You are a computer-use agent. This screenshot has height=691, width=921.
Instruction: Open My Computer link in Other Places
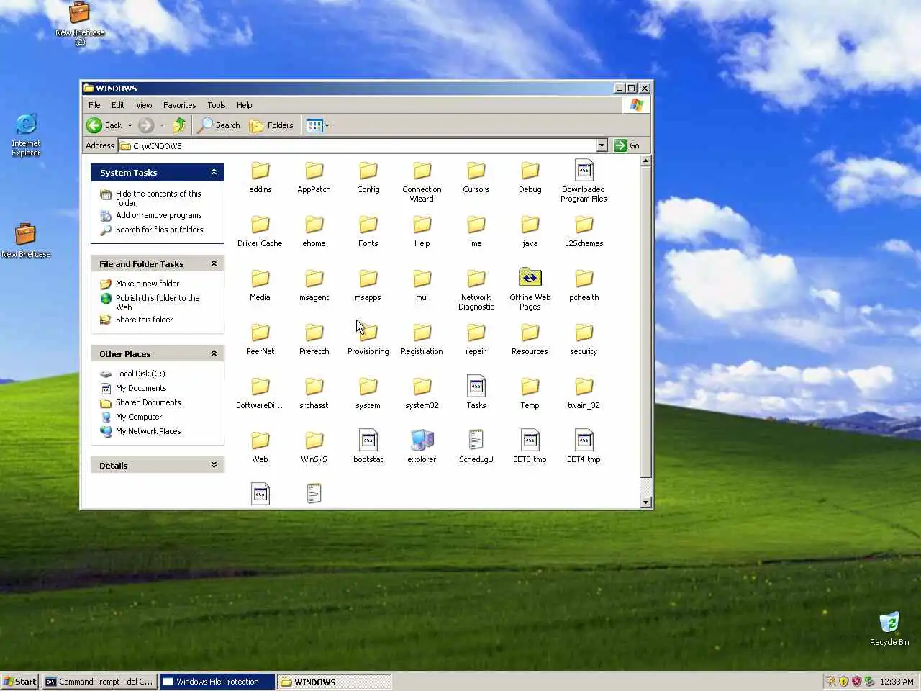point(139,417)
